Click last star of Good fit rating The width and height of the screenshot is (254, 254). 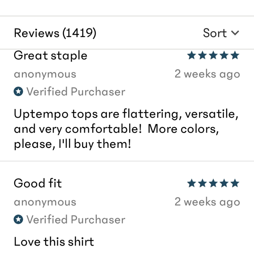coord(235,183)
